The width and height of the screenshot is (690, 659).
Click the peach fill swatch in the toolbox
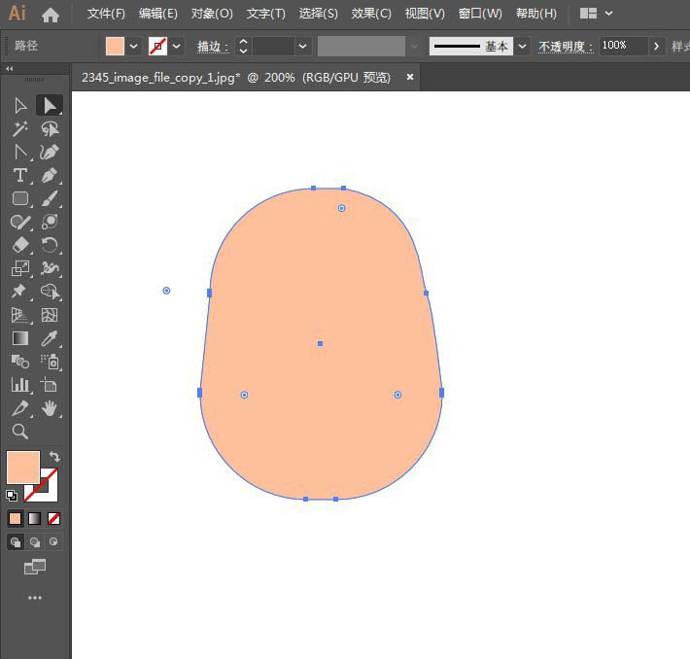point(23,467)
